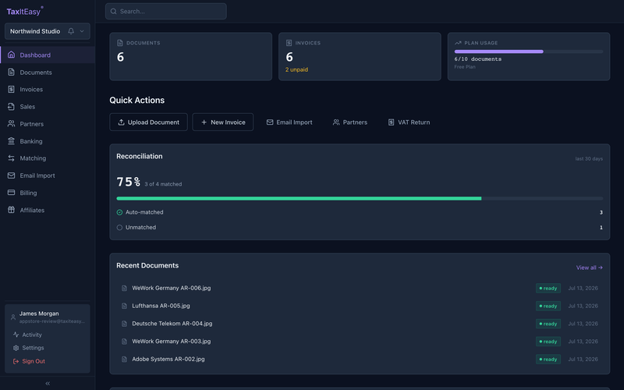Open Matching page from sidebar

coord(48,158)
